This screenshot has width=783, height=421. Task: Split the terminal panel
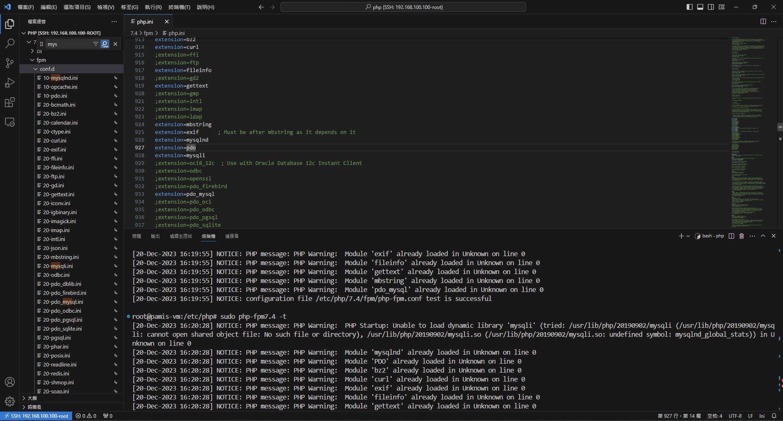coord(732,236)
